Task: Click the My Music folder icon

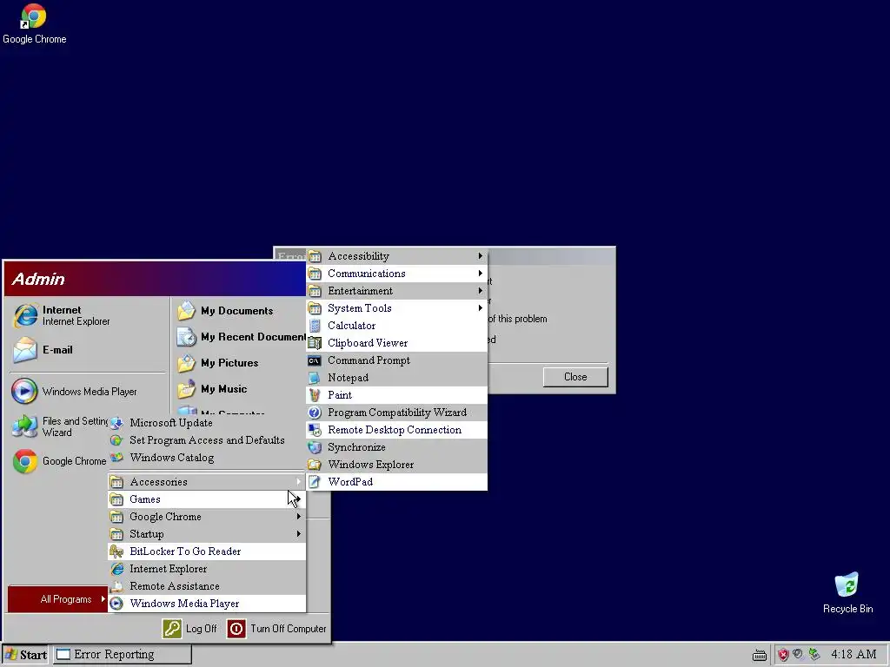Action: click(186, 389)
